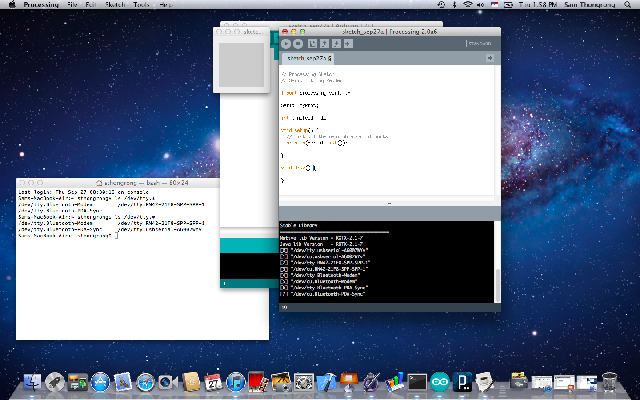Open the Edit menu
This screenshot has height=400, width=640.
[92, 5]
